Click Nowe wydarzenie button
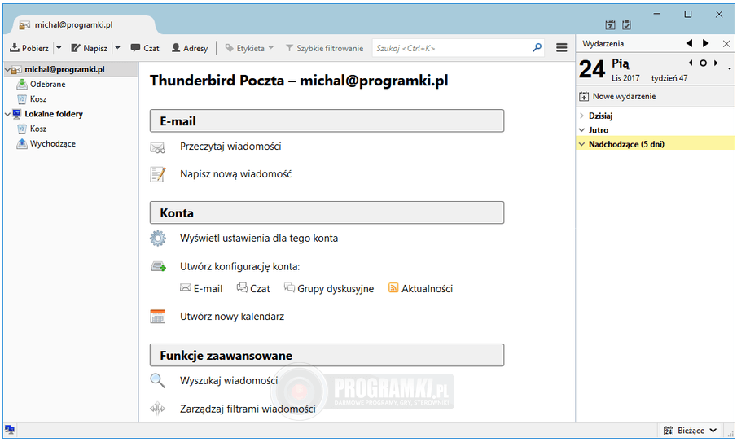 pyautogui.click(x=617, y=96)
